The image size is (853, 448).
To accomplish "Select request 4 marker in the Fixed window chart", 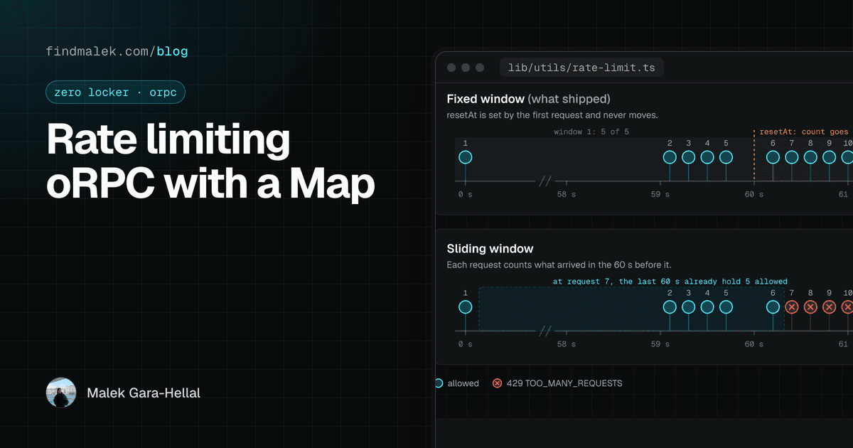I will coord(707,157).
